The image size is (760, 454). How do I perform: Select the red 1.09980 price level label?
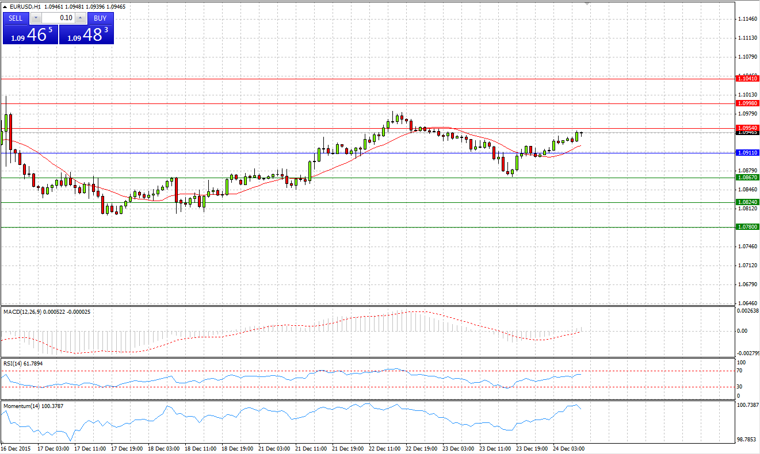pos(748,103)
